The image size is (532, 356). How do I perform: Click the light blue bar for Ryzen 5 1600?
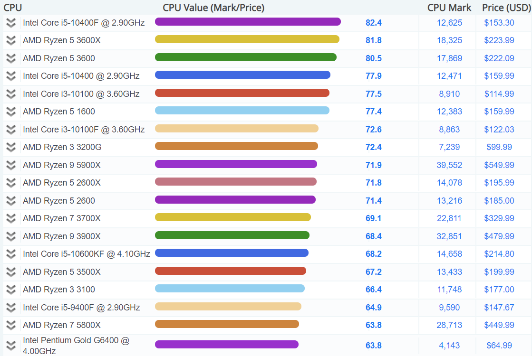pos(242,111)
